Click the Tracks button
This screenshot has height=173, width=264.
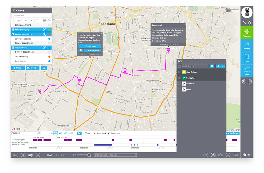18,68
